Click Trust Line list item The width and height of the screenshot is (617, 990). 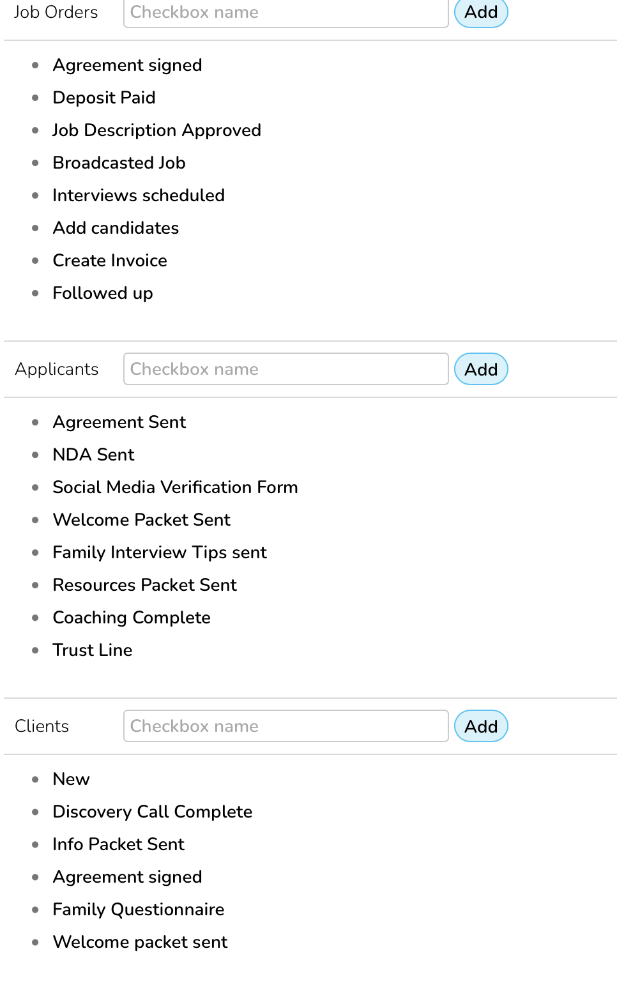pos(93,650)
